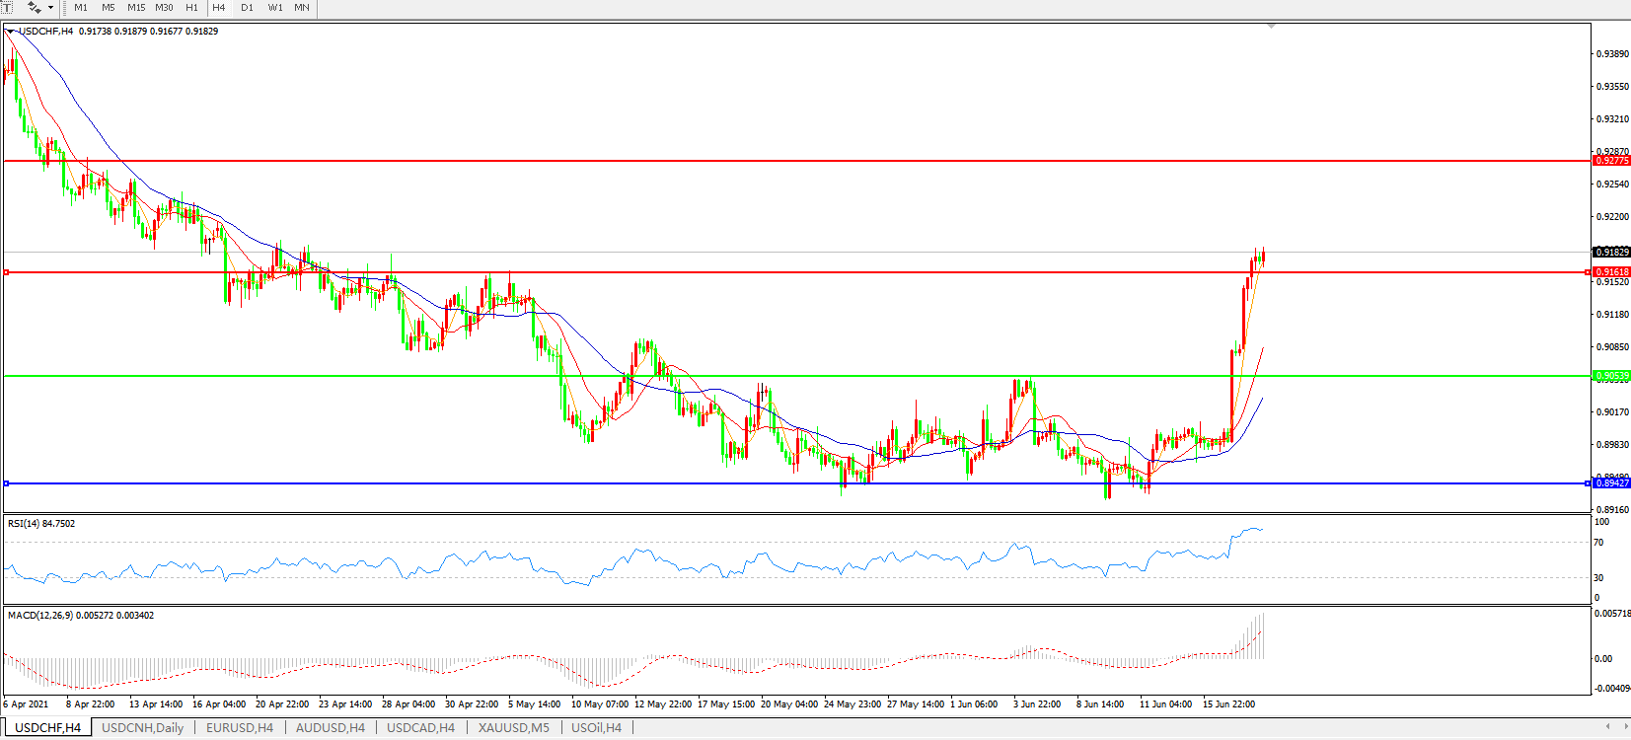Switch to the XAUUSD,M5 chart tab

pyautogui.click(x=513, y=728)
